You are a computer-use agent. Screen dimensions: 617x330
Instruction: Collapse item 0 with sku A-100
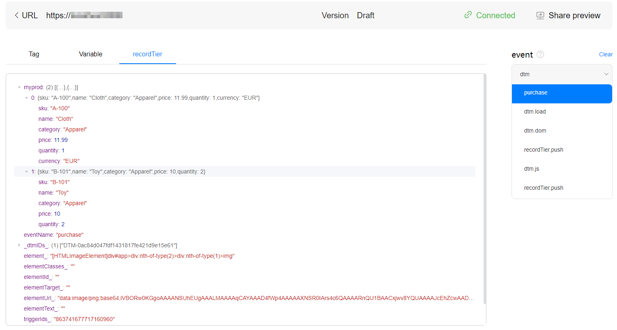tap(26, 98)
